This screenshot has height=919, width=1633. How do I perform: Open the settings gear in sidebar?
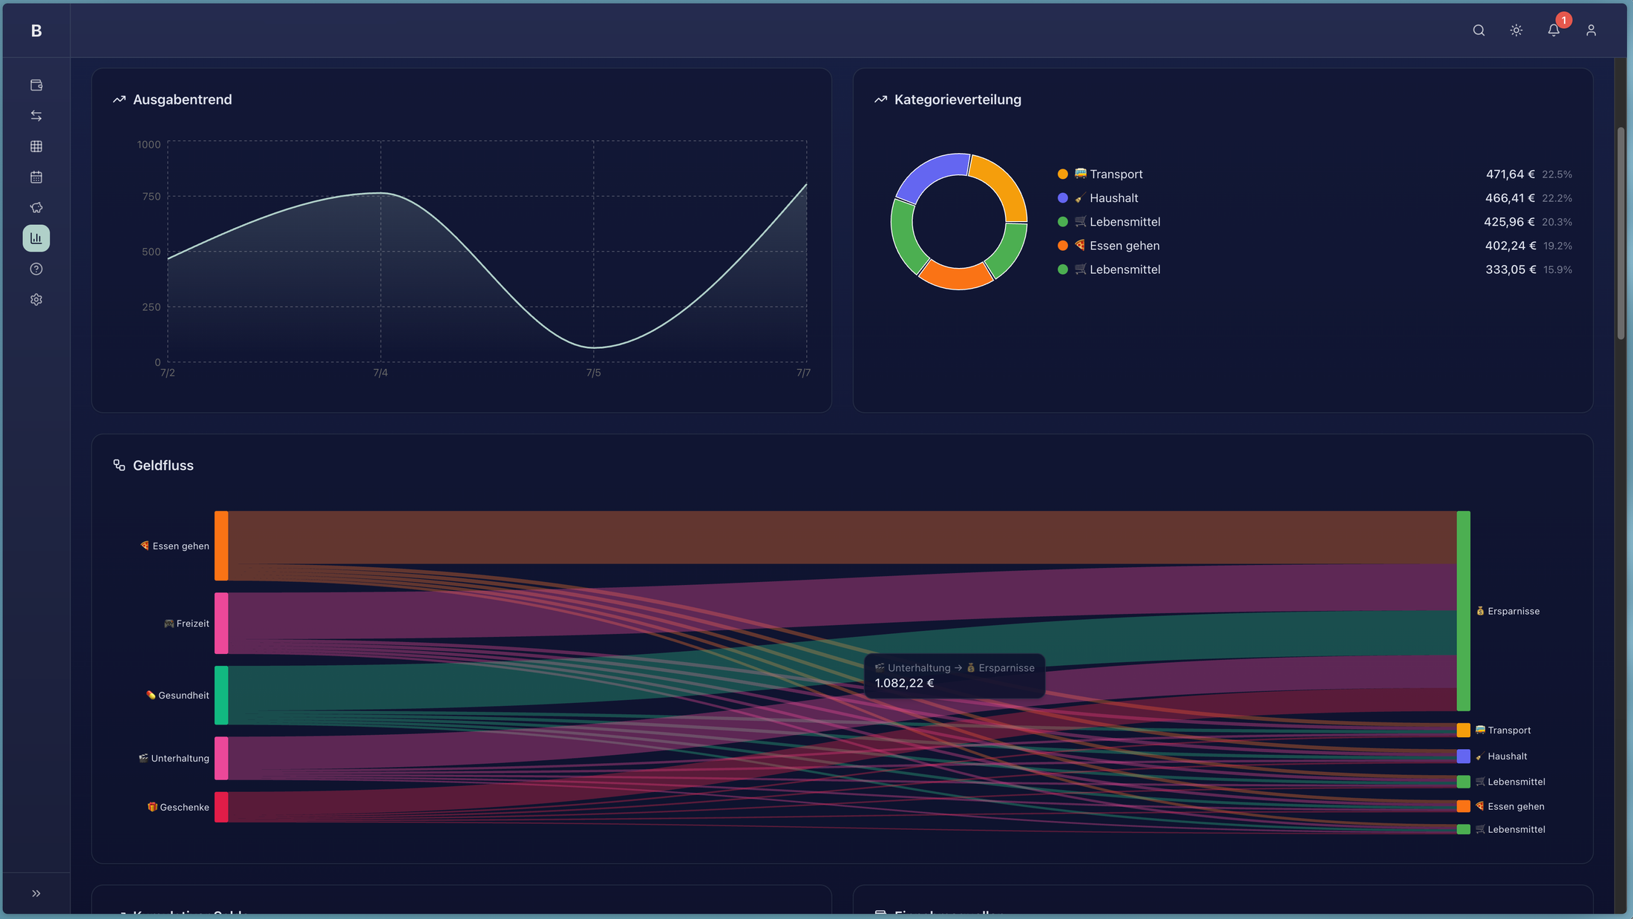click(x=36, y=300)
